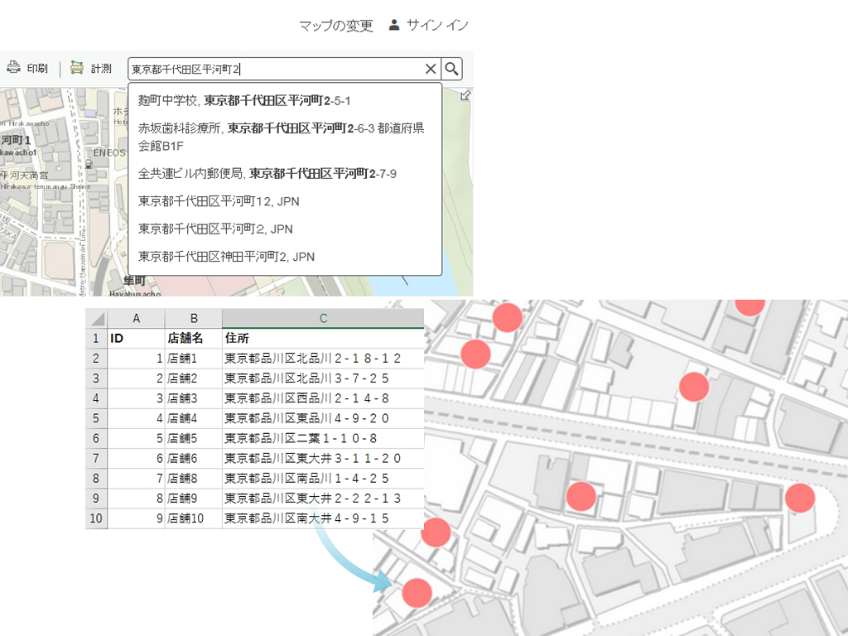
Task: Click the person icon beside サイン イン
Action: click(x=394, y=25)
